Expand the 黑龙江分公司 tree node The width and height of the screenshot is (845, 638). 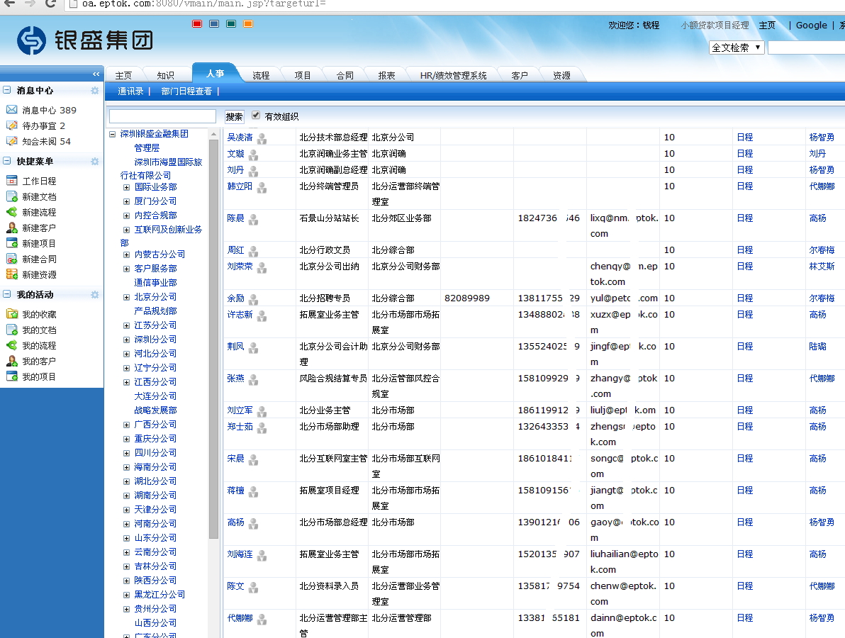(x=127, y=595)
